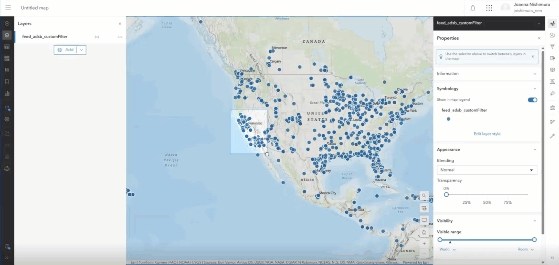
Task: Open the Blending Normal dropdown
Action: [x=487, y=170]
